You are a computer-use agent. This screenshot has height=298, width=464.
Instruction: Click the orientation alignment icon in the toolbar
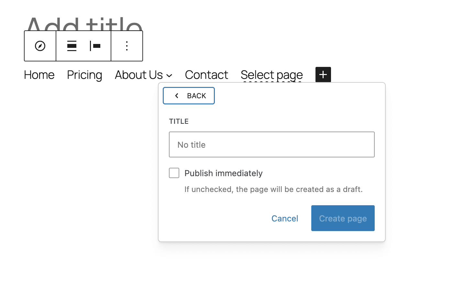[x=95, y=46]
